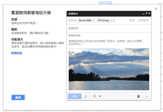
Task: Pop out the compose window with the arrow icon
Action: pyautogui.click(x=146, y=13)
